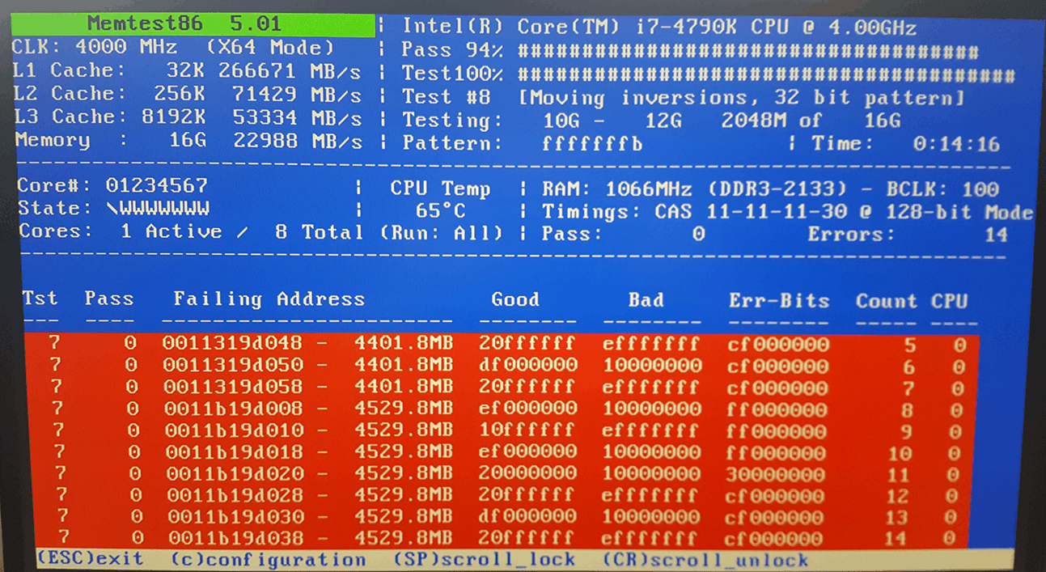Click the CLK: 4000 MHz line
This screenshot has width=1046, height=572.
173,48
